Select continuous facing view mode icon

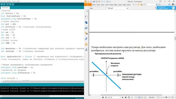click(145, 97)
